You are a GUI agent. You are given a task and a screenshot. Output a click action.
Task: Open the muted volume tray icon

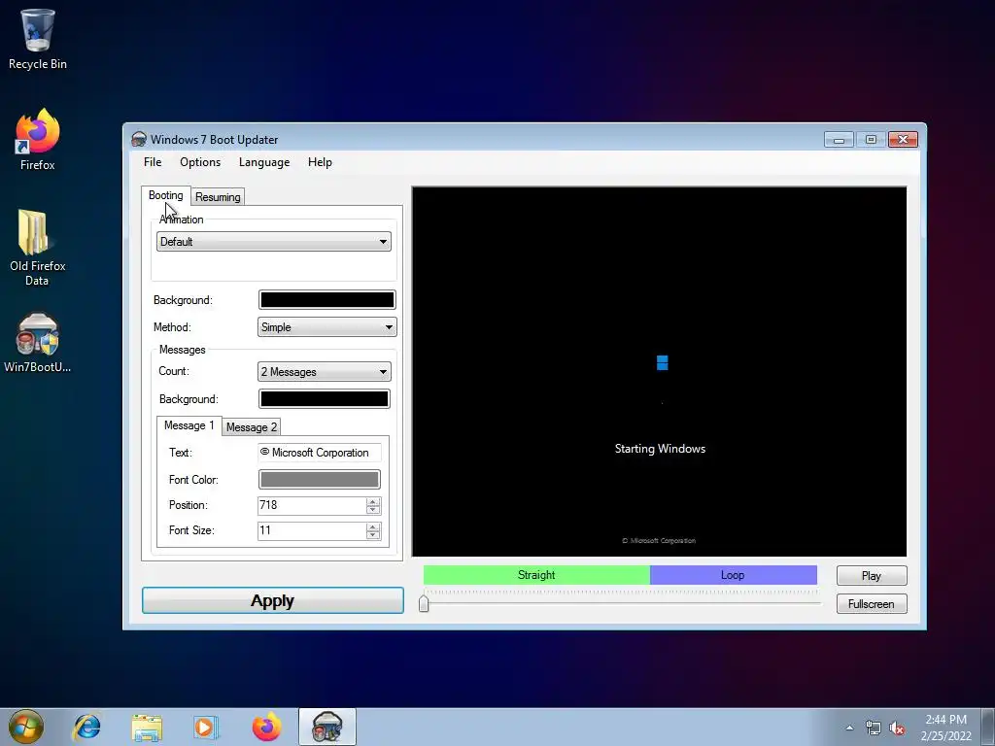coord(897,728)
